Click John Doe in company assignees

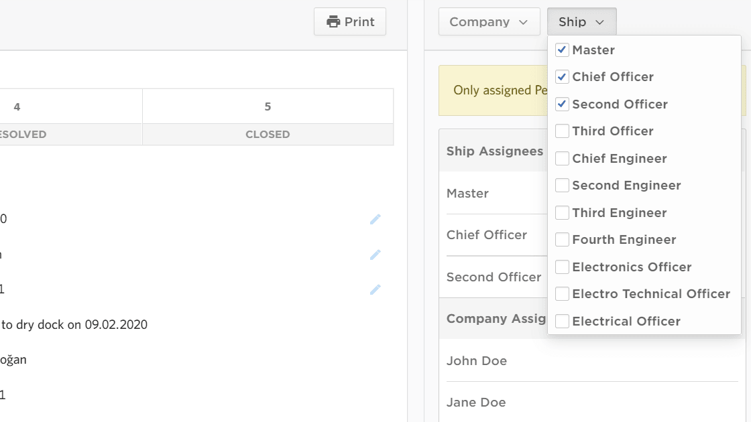(477, 361)
